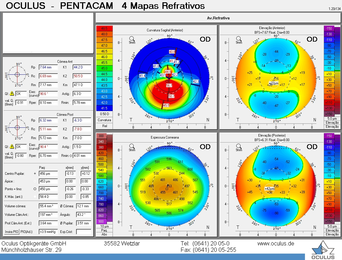Screen dimensions: 342x260
Task: Open the 0.50 D step selector on curvature scale
Action: (105, 114)
